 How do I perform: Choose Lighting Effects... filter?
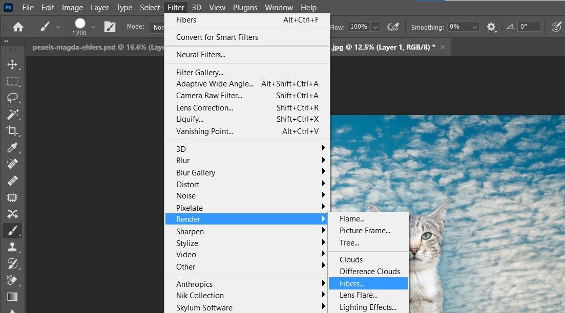(368, 307)
